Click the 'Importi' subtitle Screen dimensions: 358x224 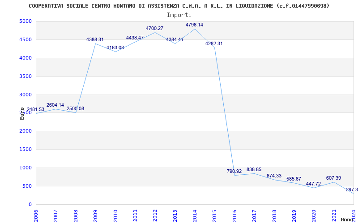pyautogui.click(x=179, y=15)
